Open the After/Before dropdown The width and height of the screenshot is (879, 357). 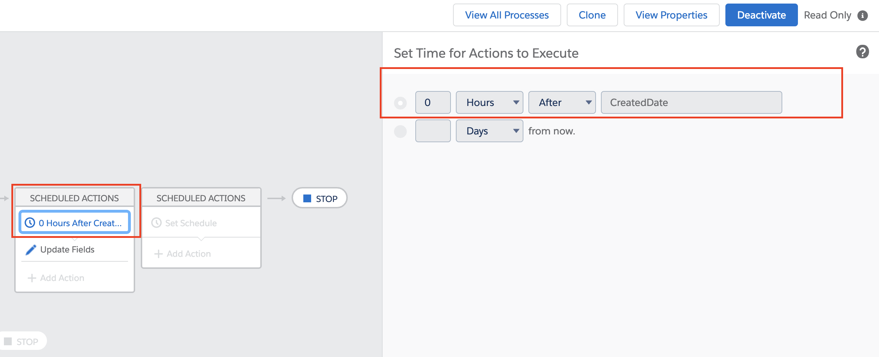(x=562, y=102)
